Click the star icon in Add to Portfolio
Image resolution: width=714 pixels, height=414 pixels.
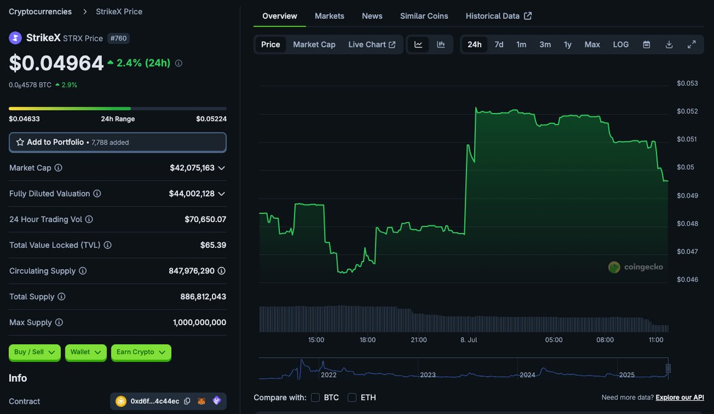point(20,142)
